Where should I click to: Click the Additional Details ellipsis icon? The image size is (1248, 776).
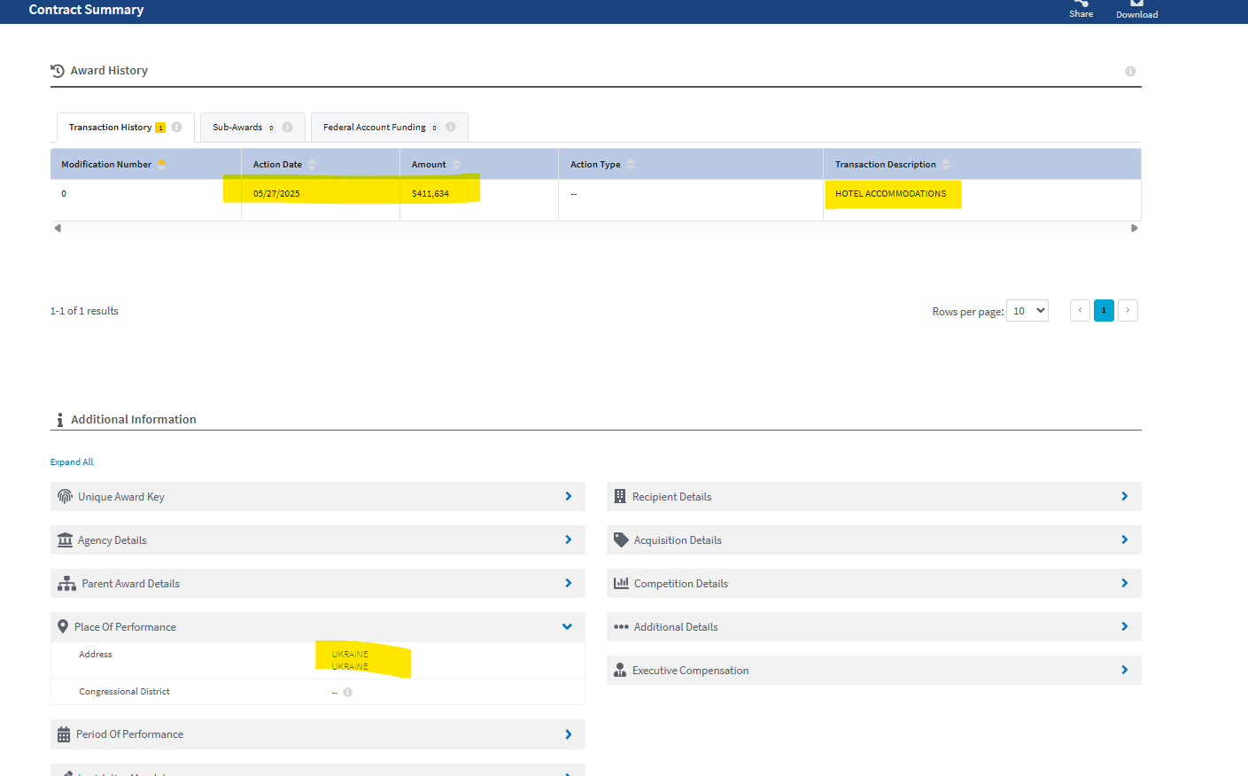pyautogui.click(x=621, y=626)
